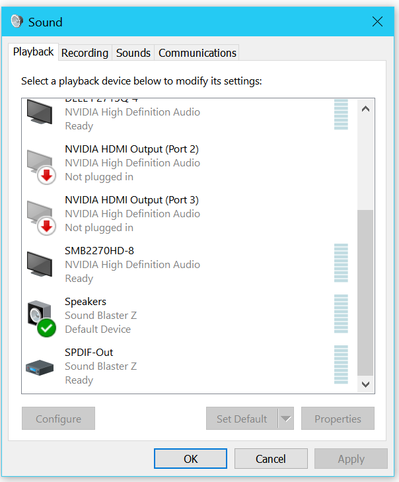
Task: Click the NVIDIA HDMI Output (Port 3) icon
Action: 41,215
